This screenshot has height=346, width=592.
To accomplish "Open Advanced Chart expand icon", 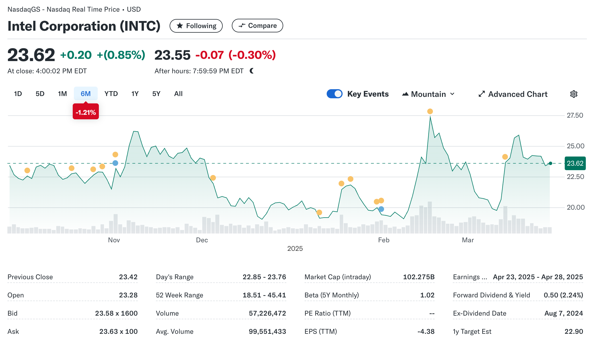I will [481, 94].
